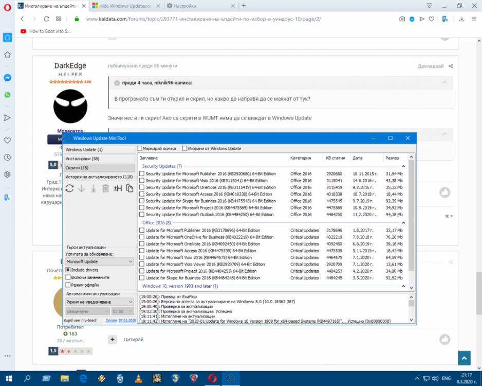Toggle the Include drivers checkbox
This screenshot has height=386, width=482.
(68, 270)
